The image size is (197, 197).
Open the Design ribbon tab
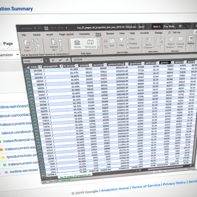(x=159, y=32)
